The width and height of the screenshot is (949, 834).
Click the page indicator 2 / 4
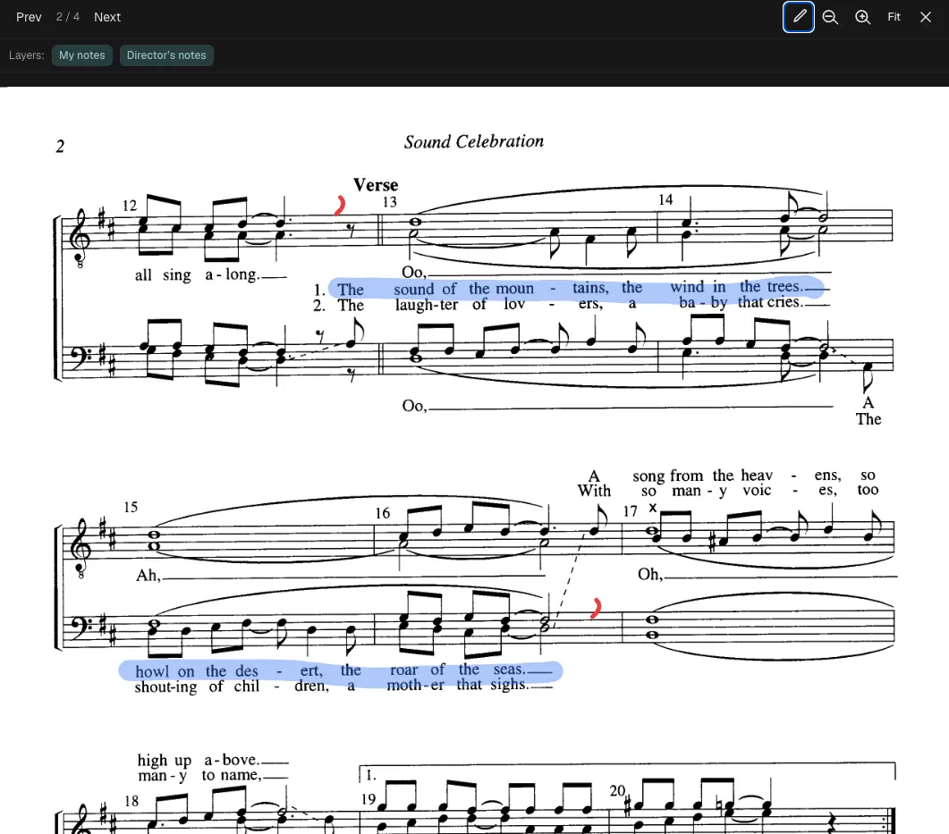[68, 17]
